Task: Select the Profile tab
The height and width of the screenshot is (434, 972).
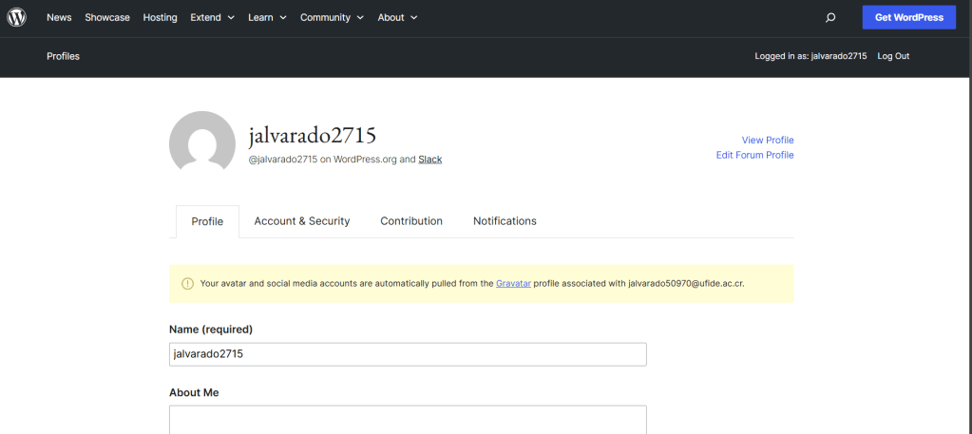Action: point(207,222)
